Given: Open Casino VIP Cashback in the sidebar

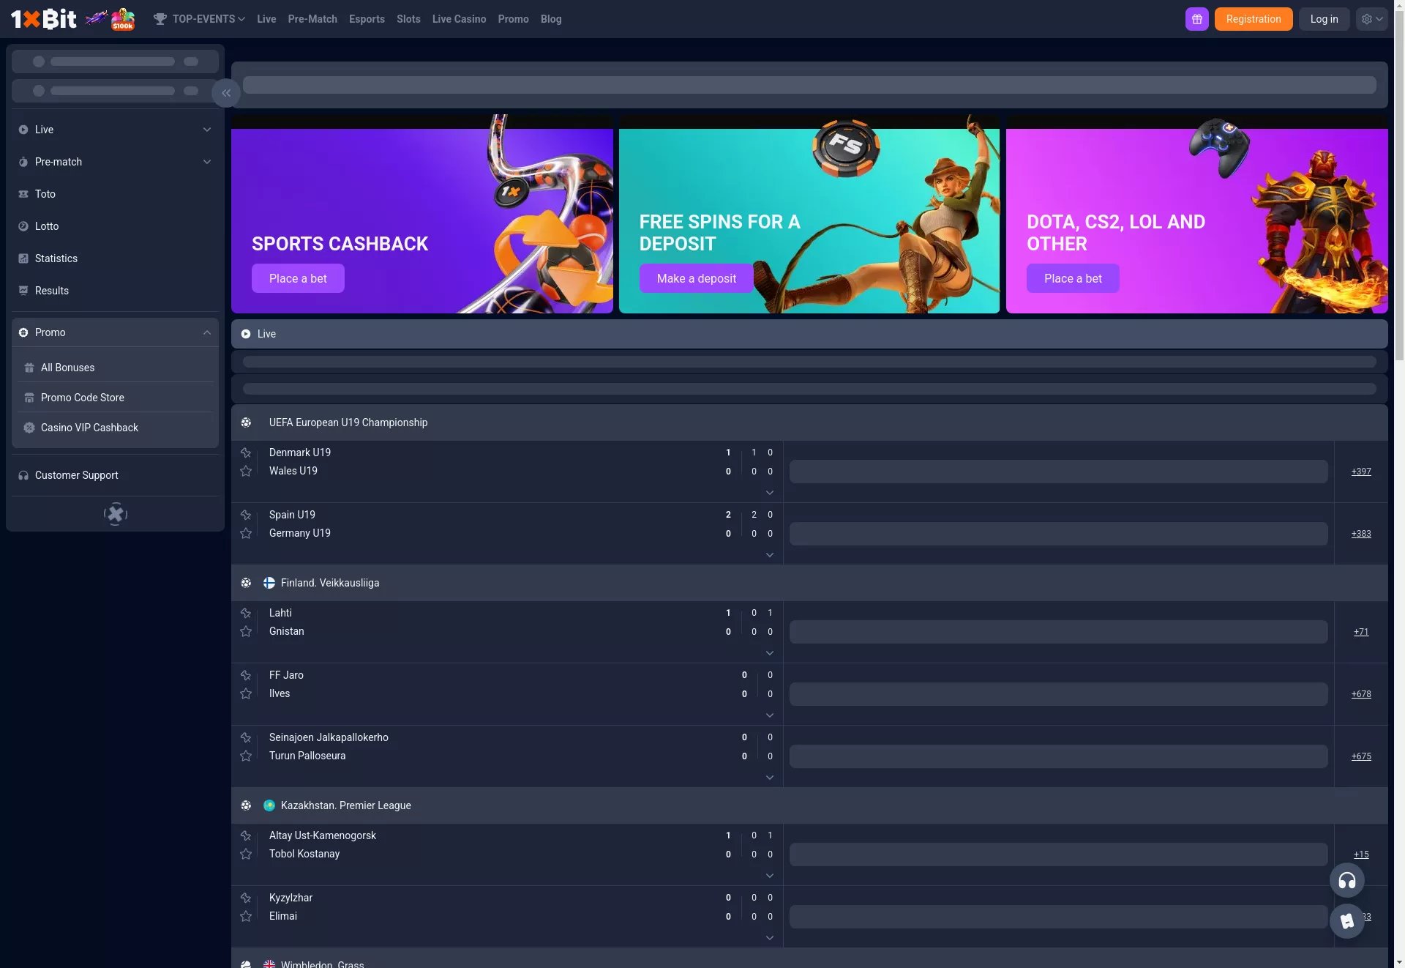Looking at the screenshot, I should (x=115, y=428).
